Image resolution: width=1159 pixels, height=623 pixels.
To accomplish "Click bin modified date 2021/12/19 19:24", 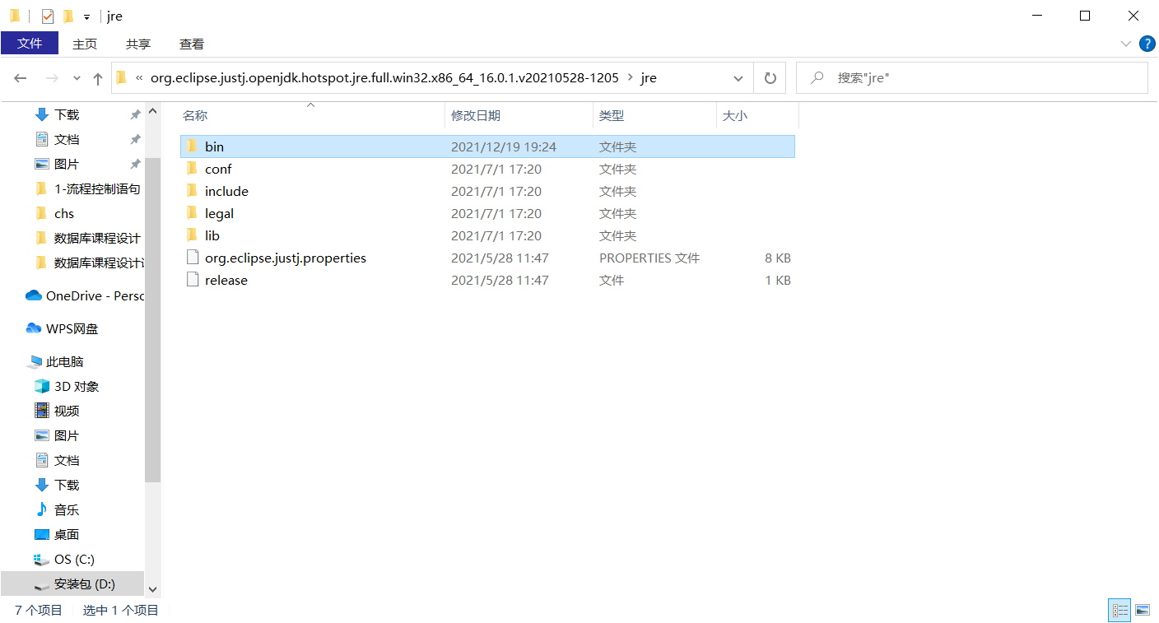I will [x=504, y=146].
